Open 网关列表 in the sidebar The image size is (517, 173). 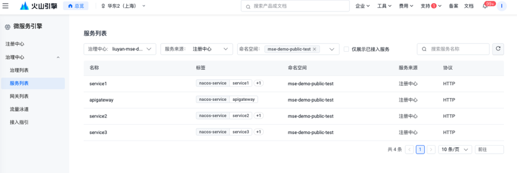point(19,97)
